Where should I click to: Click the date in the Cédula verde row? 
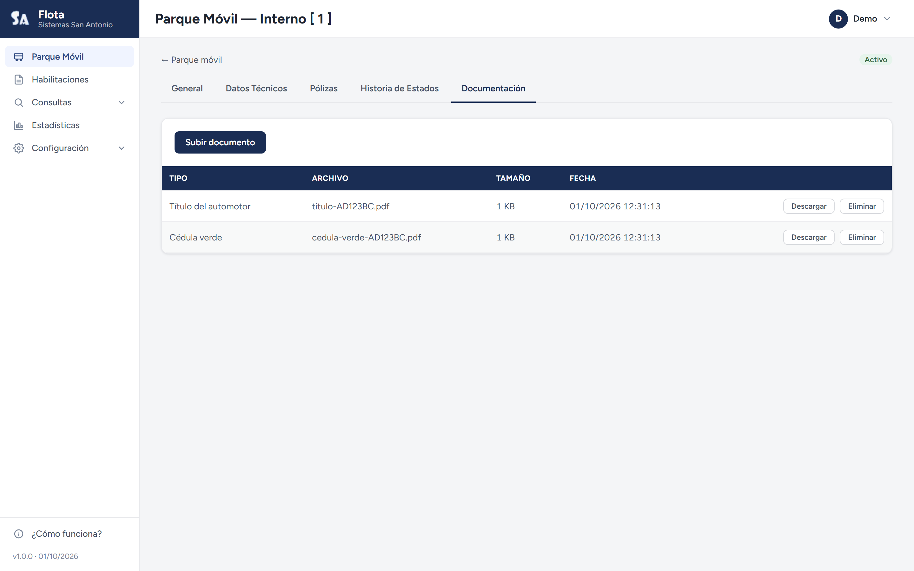615,237
